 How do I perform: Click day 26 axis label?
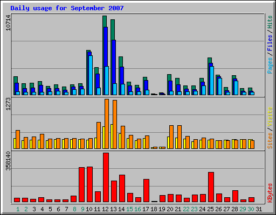(218, 209)
